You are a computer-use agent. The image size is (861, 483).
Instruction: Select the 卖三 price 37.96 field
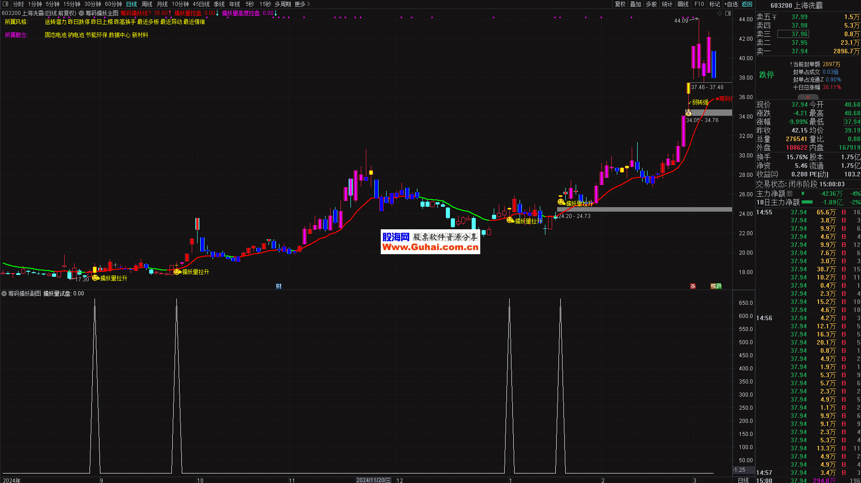pyautogui.click(x=799, y=34)
